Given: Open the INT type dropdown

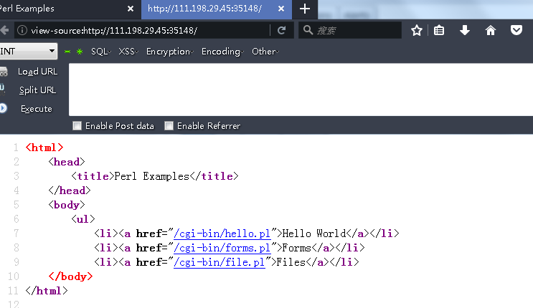Looking at the screenshot, I should point(29,52).
